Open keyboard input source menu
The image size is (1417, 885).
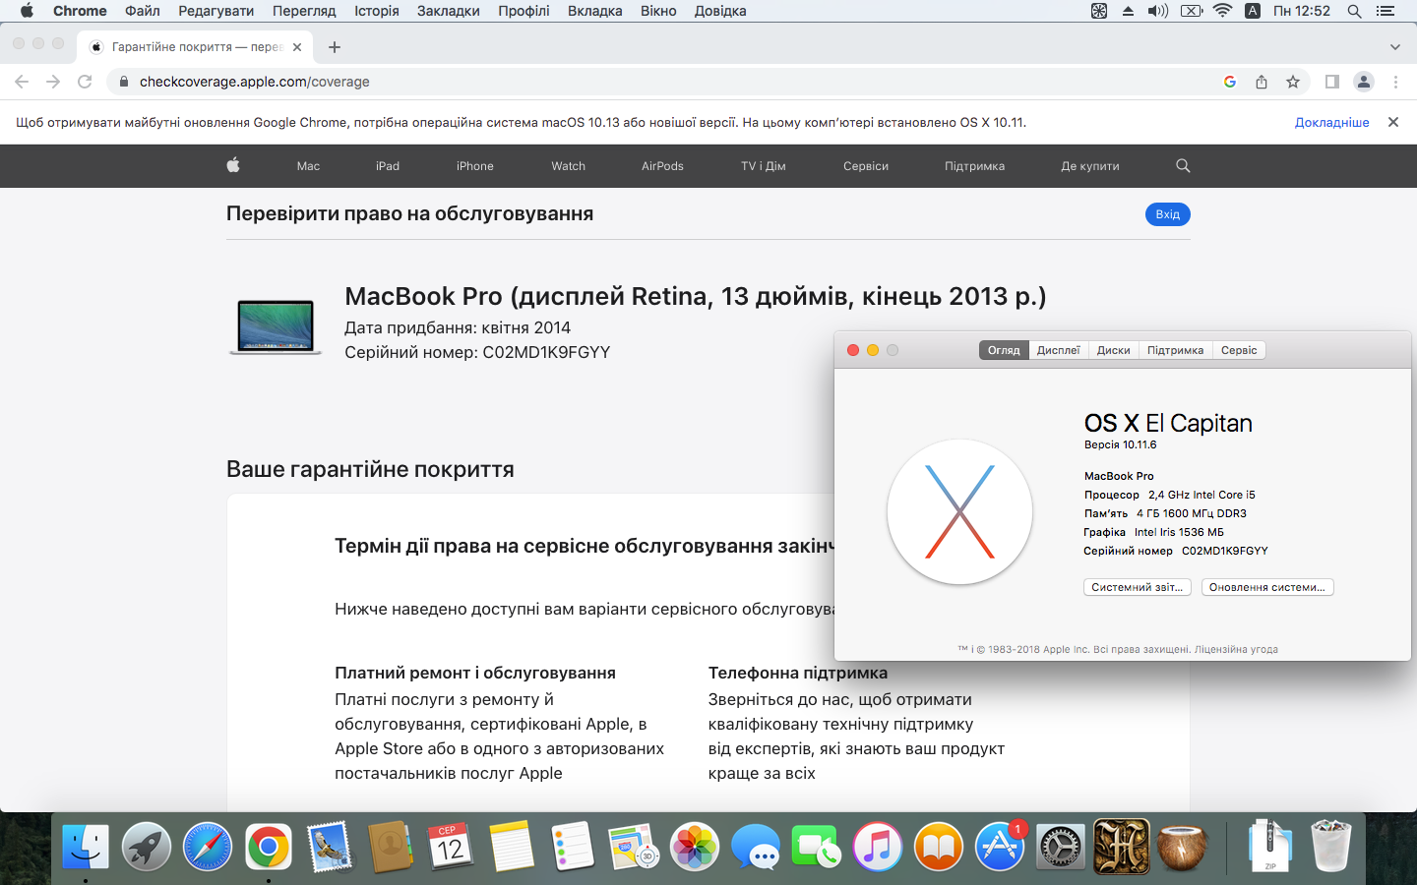(x=1253, y=11)
